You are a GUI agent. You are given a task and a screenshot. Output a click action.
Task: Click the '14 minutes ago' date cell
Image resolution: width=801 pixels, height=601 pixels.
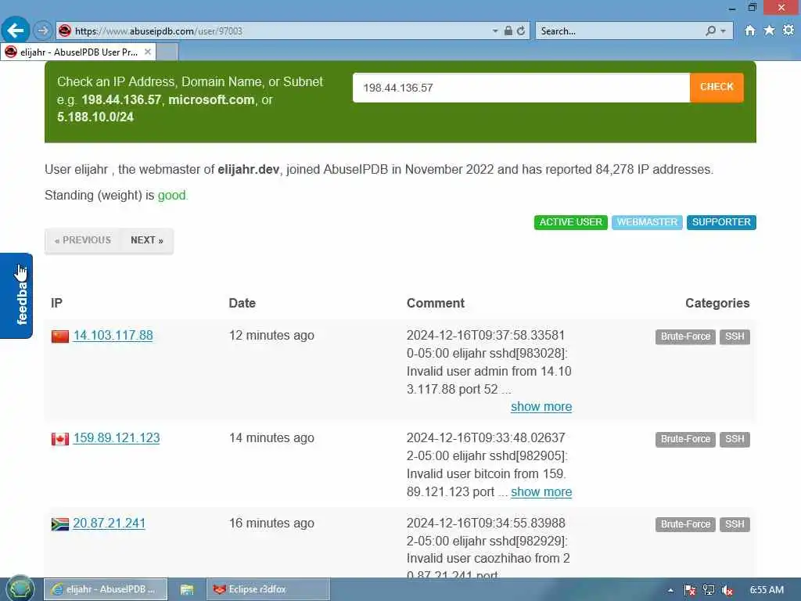tap(271, 438)
